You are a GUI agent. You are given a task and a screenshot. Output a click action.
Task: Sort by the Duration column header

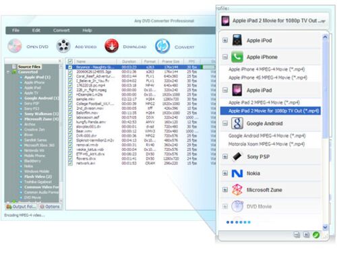(129, 61)
